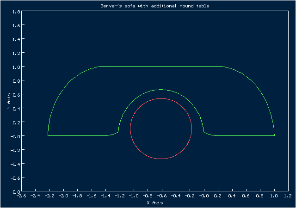
Task: Click the -1.2 tick label on X axis
Action: point(120,196)
